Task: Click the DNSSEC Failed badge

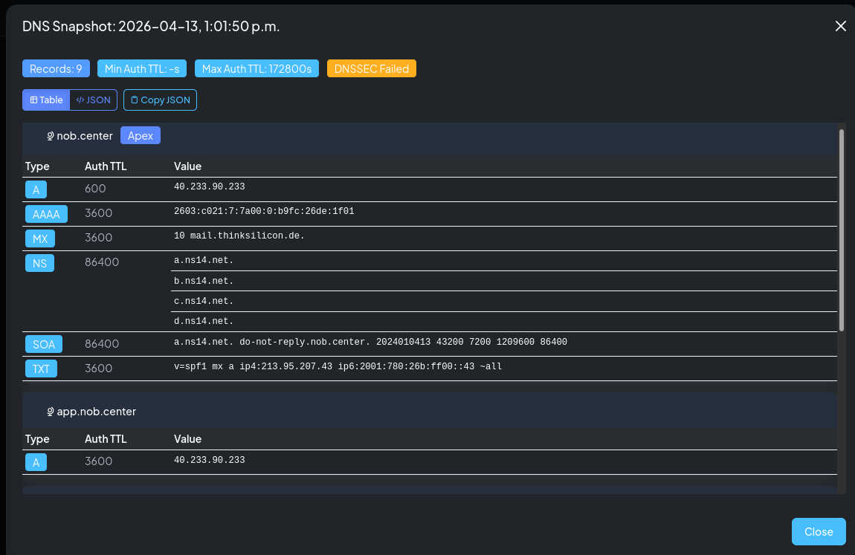Action: pos(371,68)
